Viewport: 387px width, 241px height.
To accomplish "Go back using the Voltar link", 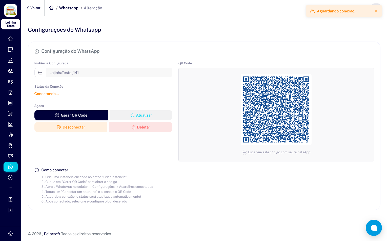I will point(33,8).
